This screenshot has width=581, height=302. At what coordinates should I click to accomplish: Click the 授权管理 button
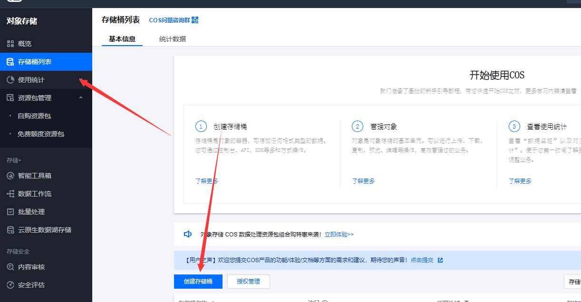click(249, 282)
